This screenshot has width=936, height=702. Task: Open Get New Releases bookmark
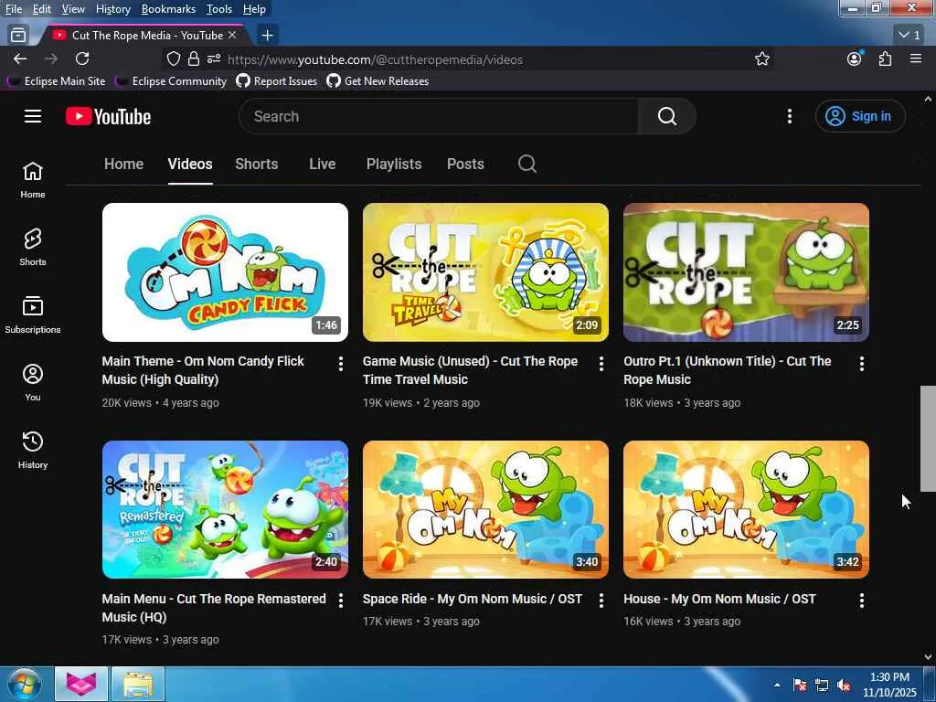pos(378,81)
